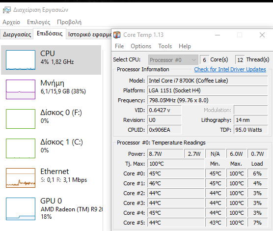The width and height of the screenshot is (273, 231).
Task: Click the Model field Intel Core i7 8700K
Action: click(207, 81)
